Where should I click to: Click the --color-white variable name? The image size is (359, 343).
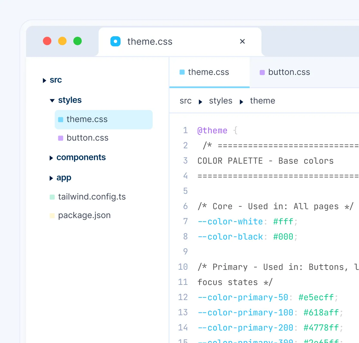pos(230,221)
